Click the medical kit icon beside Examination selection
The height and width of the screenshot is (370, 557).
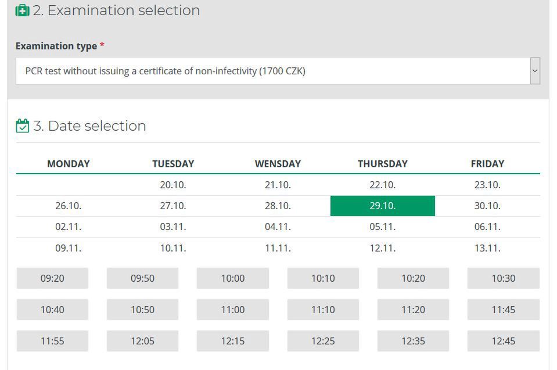(22, 10)
